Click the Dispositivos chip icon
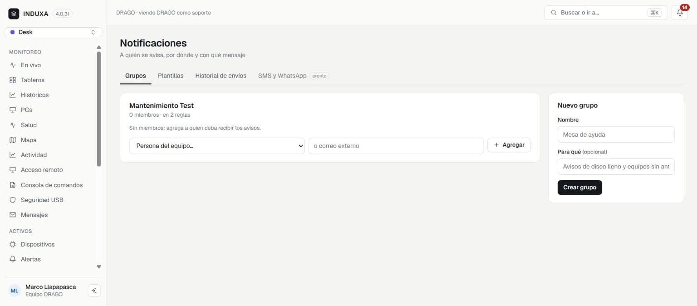 pos(13,245)
